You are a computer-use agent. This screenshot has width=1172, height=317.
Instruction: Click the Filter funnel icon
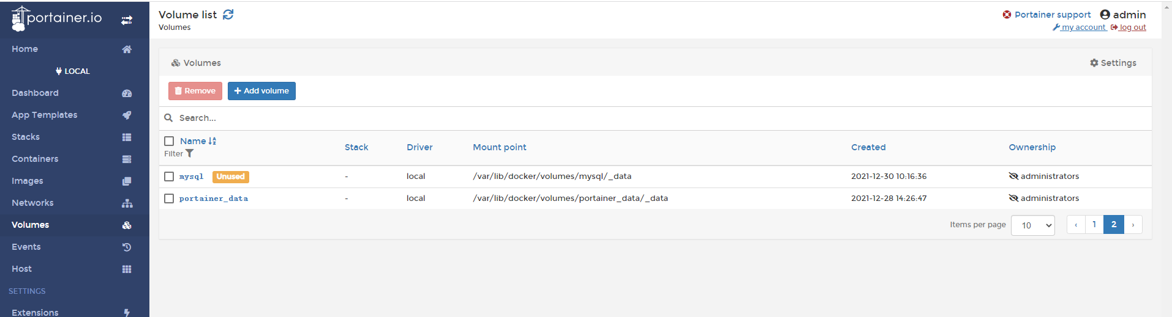(190, 154)
